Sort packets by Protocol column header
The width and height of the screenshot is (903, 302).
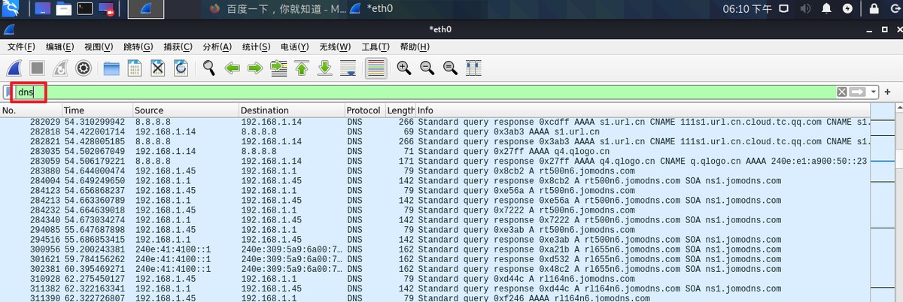363,110
